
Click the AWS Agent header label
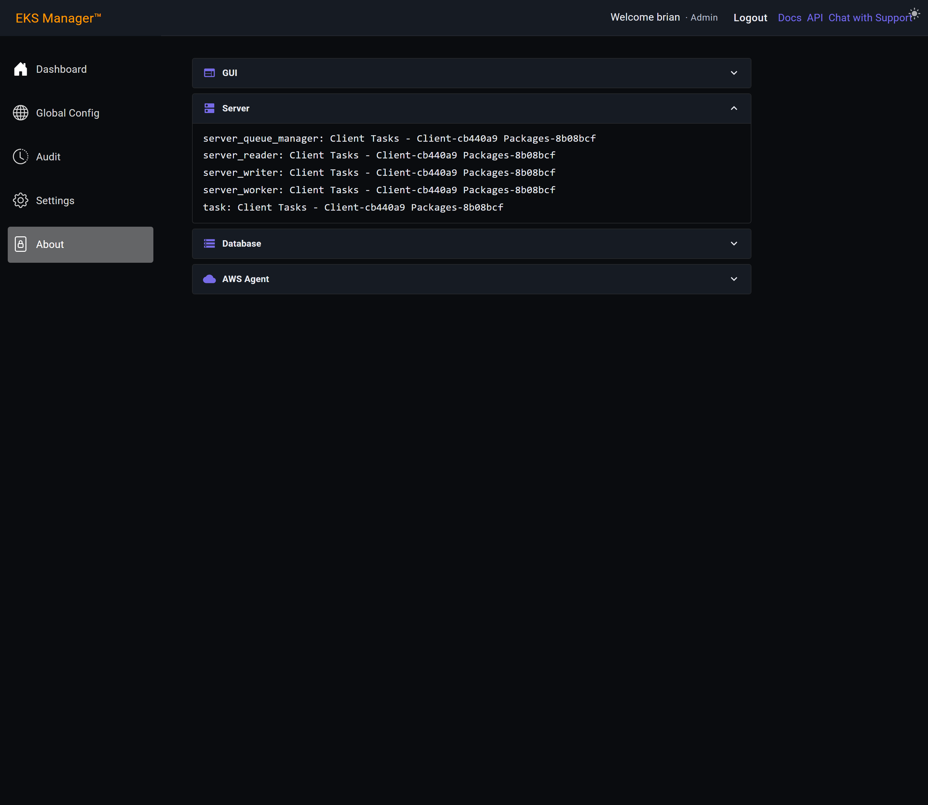pos(246,279)
